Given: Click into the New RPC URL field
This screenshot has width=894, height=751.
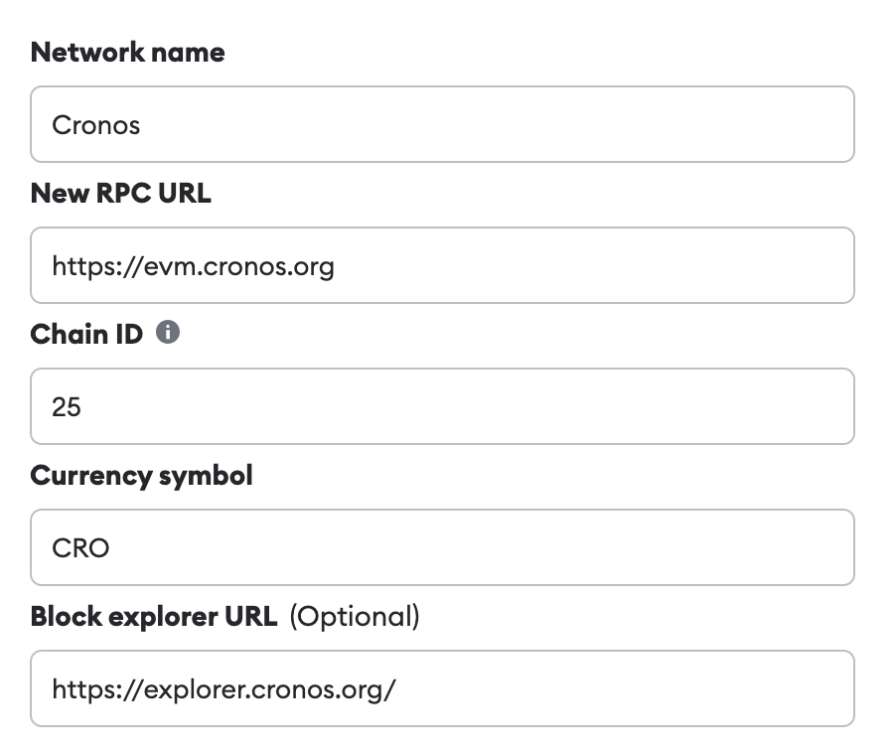Looking at the screenshot, I should click(442, 265).
